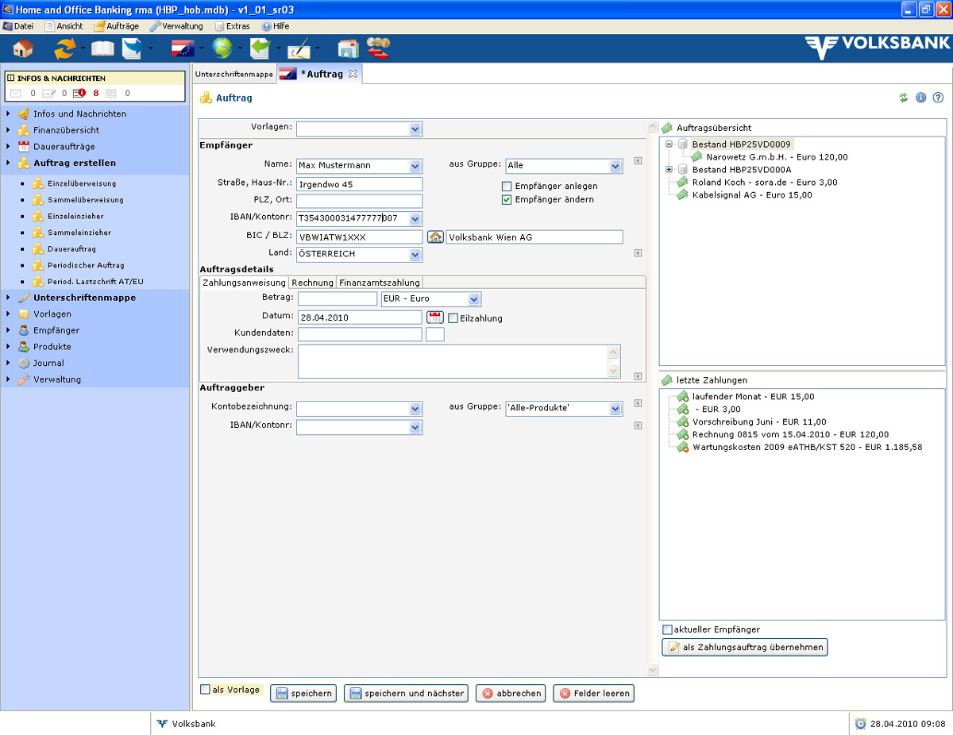The image size is (953, 735).
Task: Open the Vorlagen dropdown
Action: 415,129
